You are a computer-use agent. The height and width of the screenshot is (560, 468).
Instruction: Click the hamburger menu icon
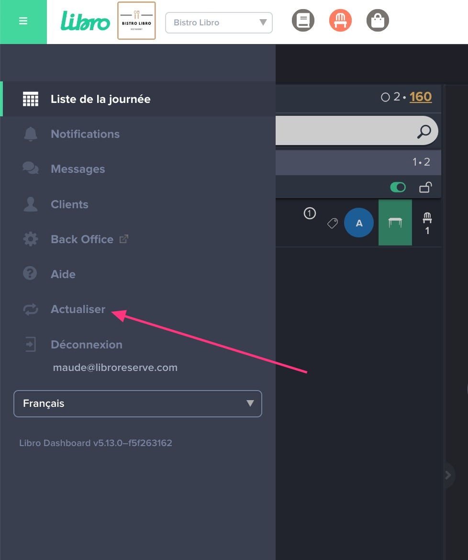[23, 22]
